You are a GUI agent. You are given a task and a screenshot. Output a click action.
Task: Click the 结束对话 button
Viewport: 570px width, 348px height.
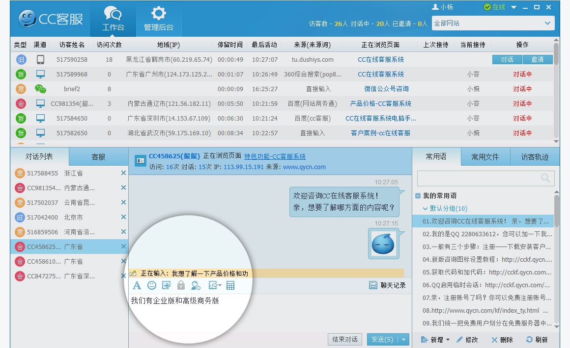click(x=345, y=339)
